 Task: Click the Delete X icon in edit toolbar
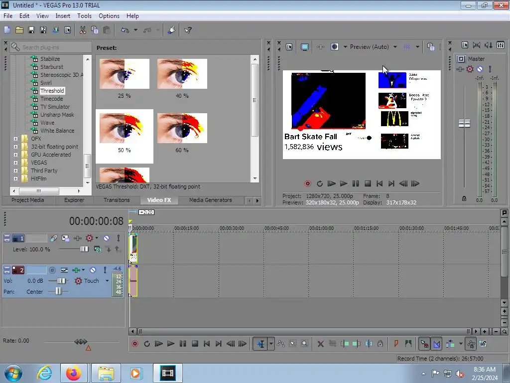320,344
